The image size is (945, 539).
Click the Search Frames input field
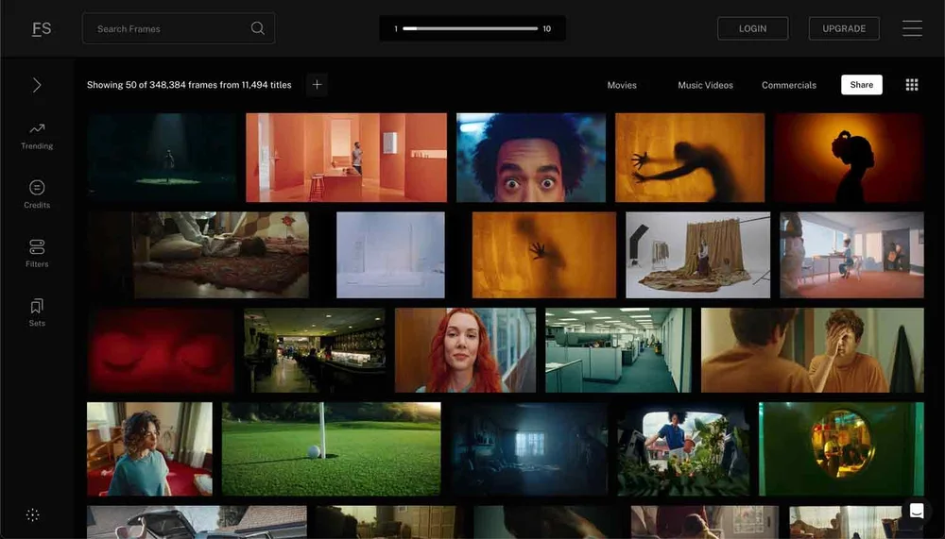tap(179, 28)
